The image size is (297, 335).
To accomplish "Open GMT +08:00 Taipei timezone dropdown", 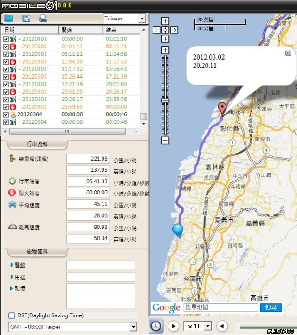I will [133, 327].
